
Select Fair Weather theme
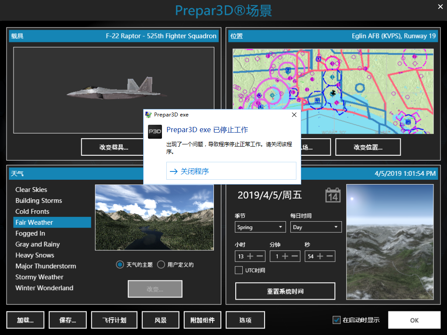pyautogui.click(x=52, y=222)
